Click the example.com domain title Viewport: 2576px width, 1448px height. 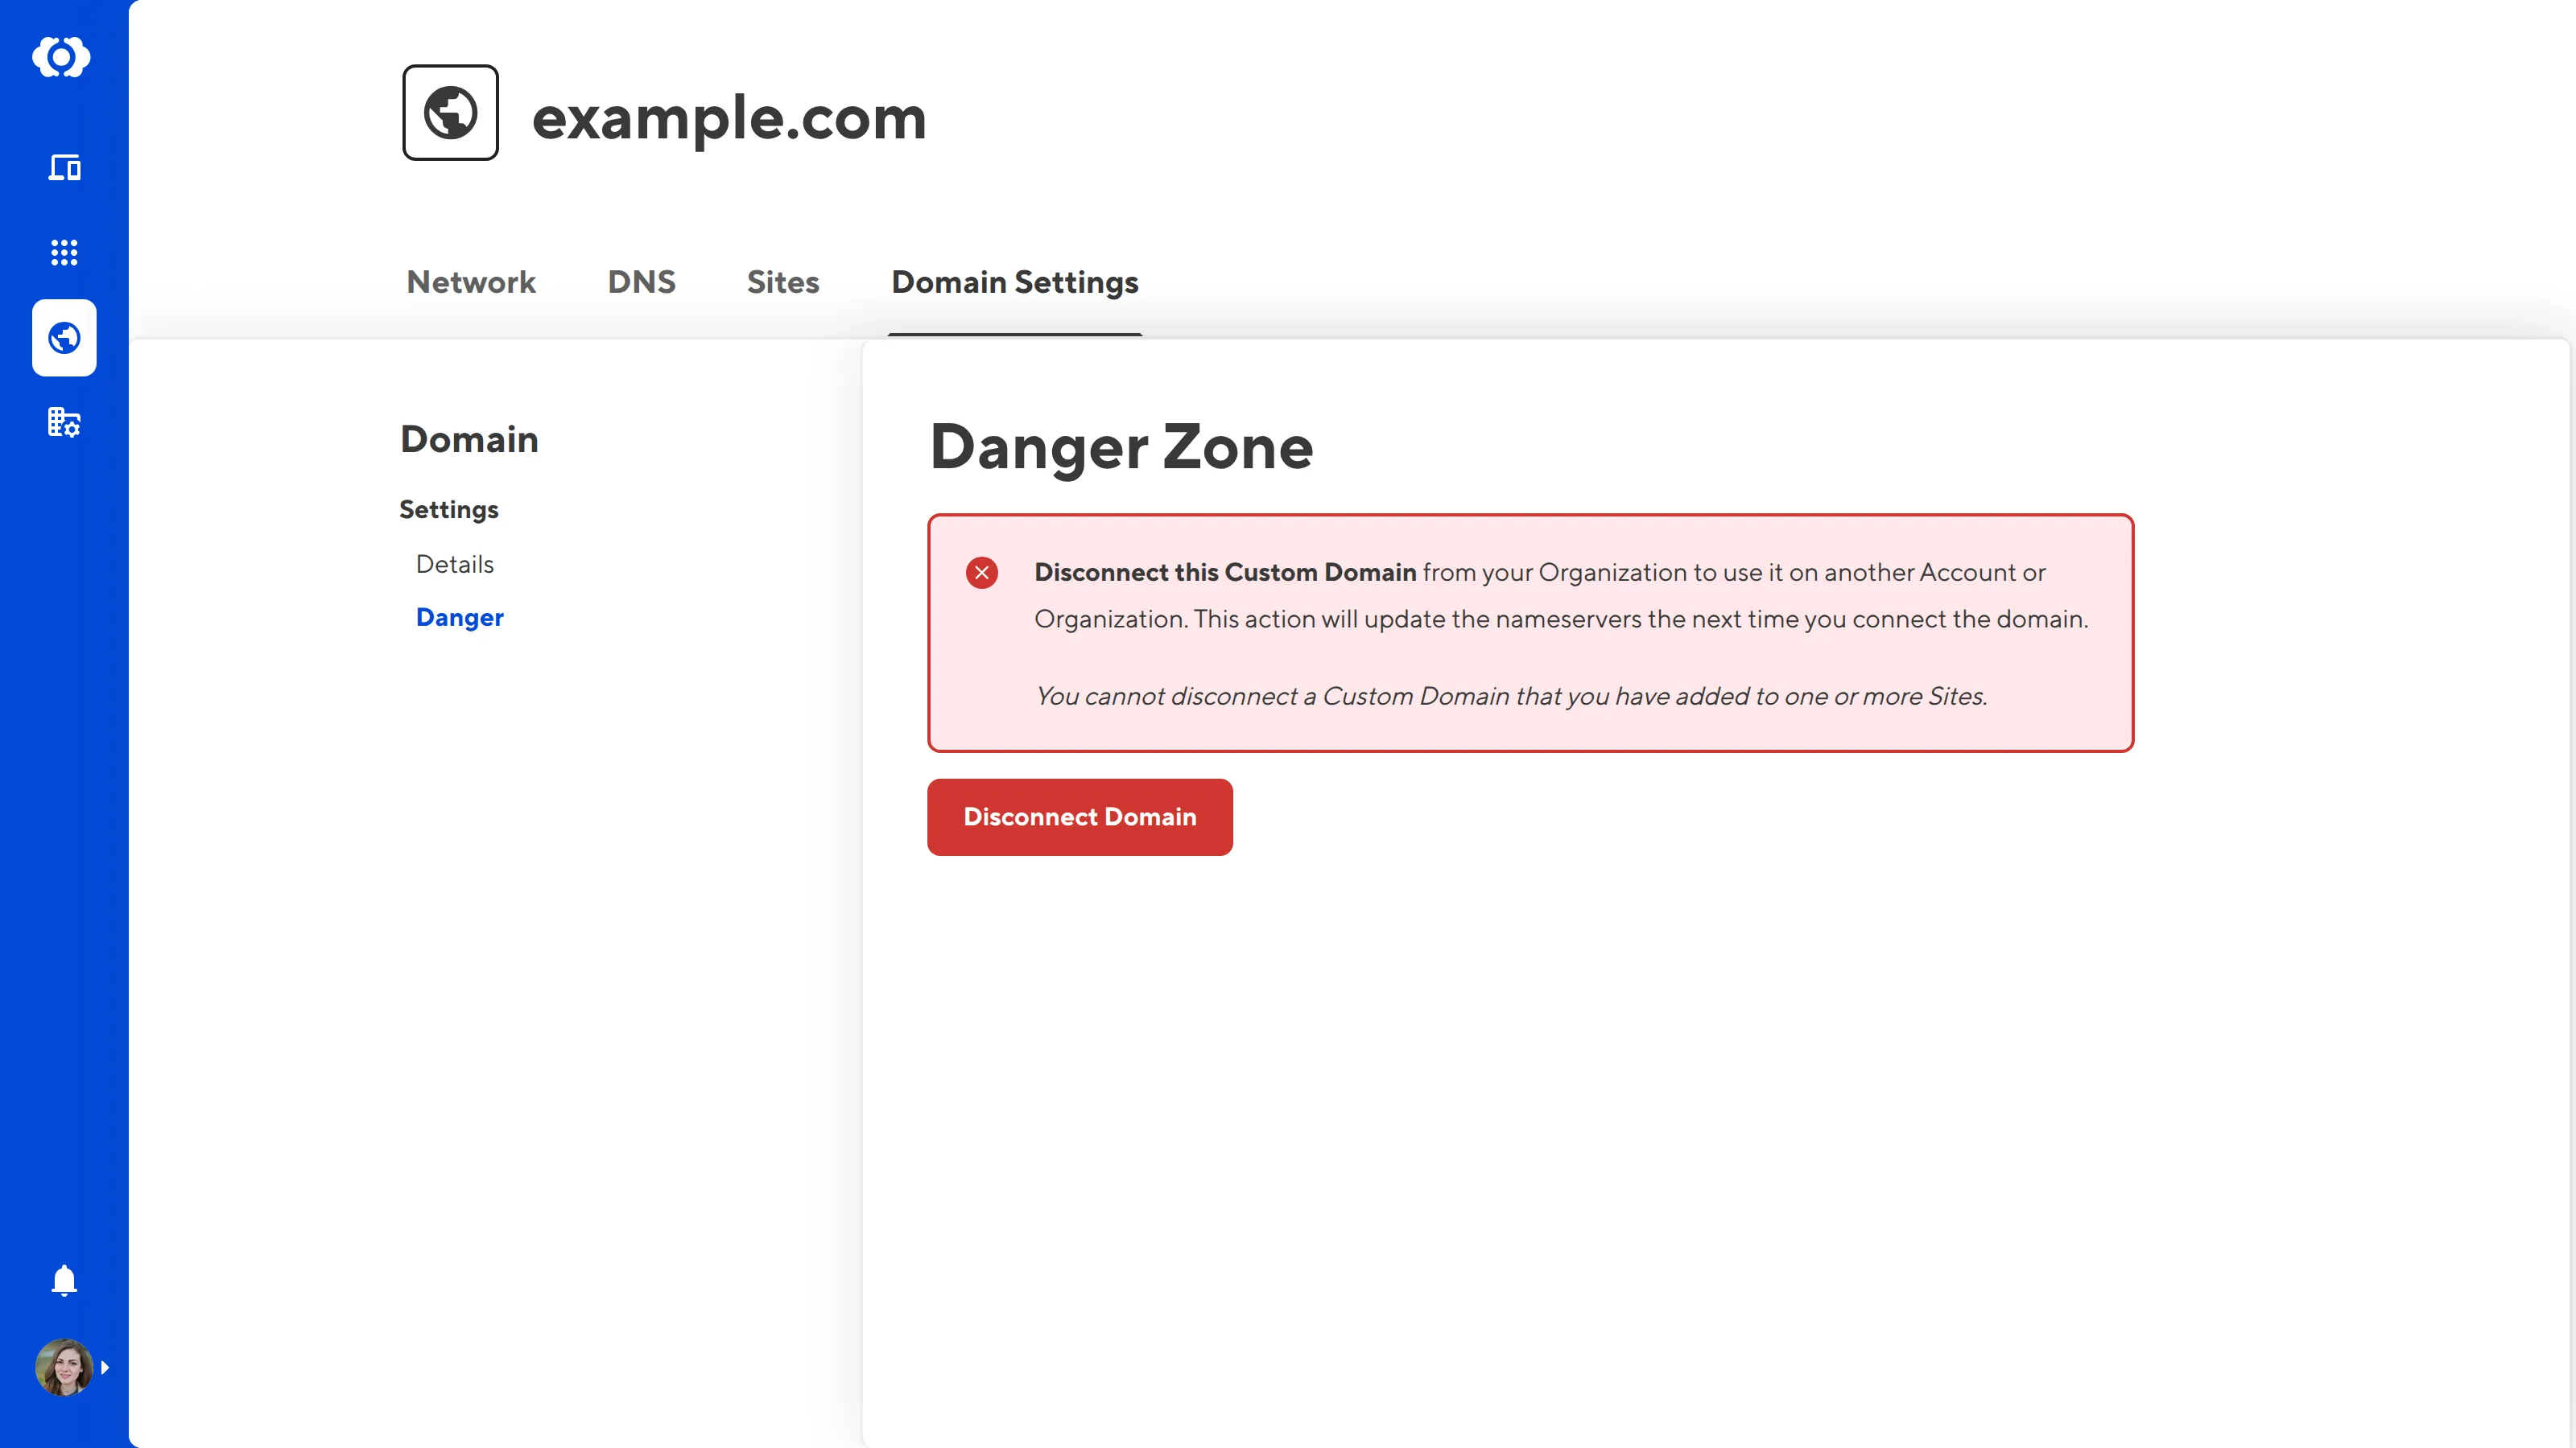tap(729, 118)
